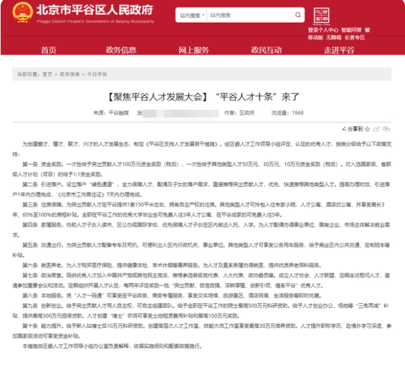Image resolution: width=405 pixels, height=374 pixels.
Task: Open the 政民互动 navigation tab
Action: pyautogui.click(x=266, y=50)
